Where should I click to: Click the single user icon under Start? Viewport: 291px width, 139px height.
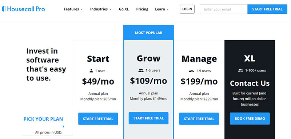[x=91, y=71]
